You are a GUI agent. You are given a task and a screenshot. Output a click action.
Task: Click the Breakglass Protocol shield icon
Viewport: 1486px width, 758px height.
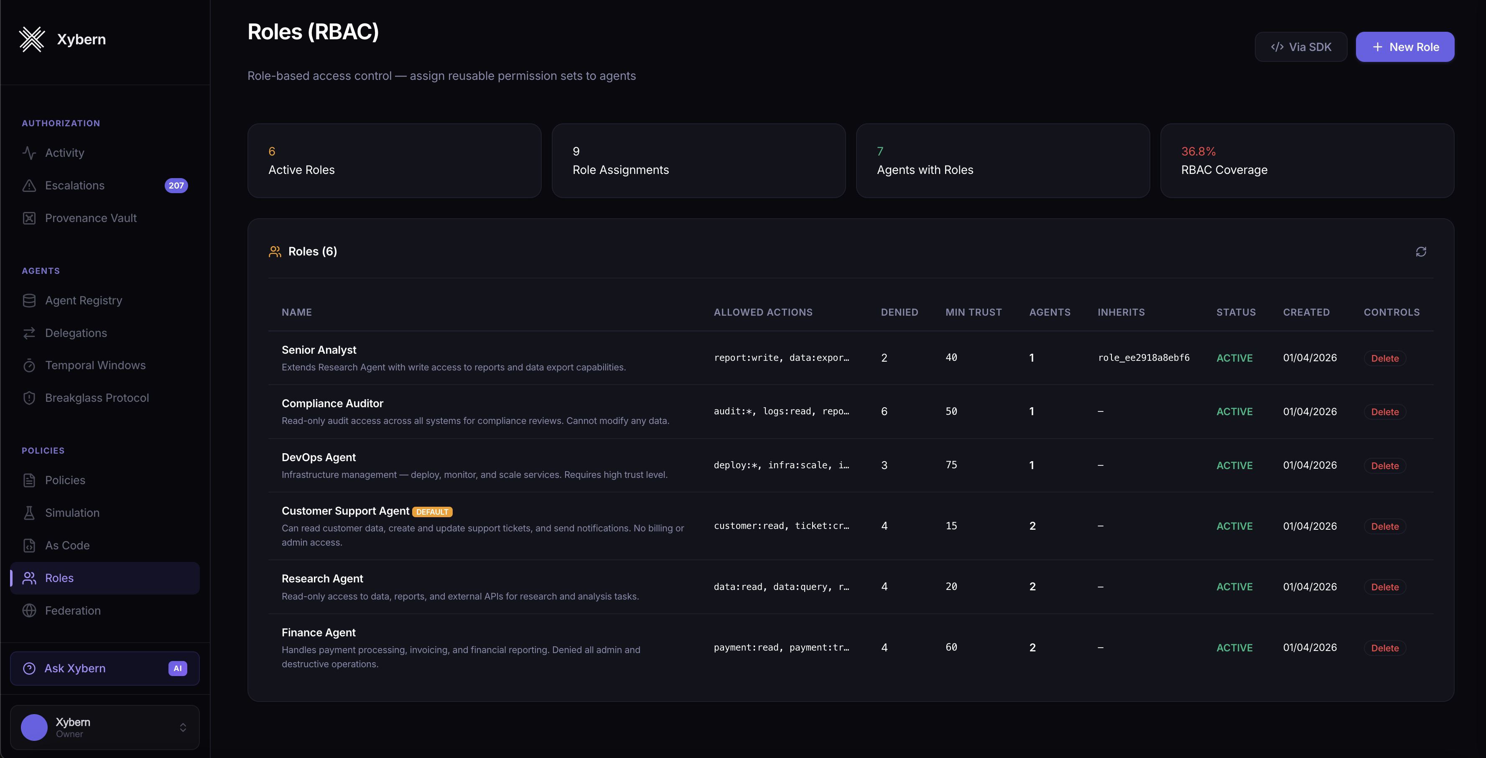(29, 398)
